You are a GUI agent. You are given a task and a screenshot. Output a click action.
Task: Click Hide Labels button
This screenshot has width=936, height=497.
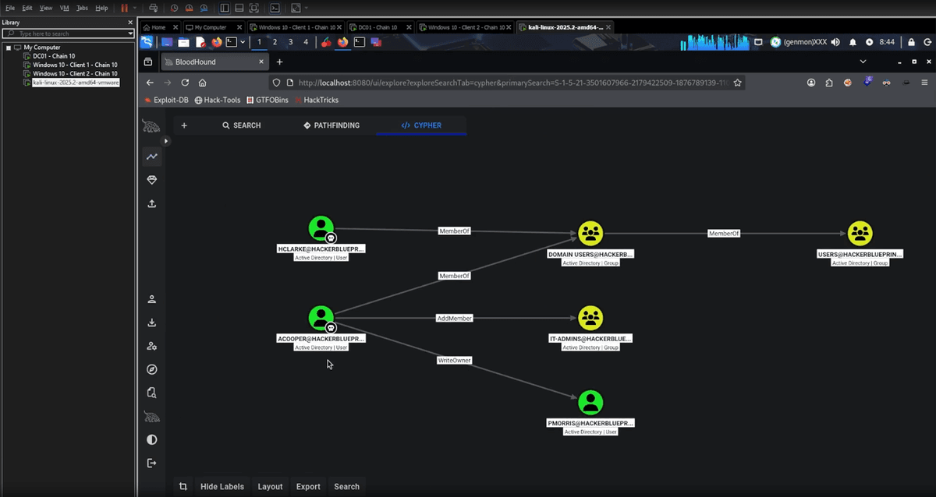tap(222, 486)
